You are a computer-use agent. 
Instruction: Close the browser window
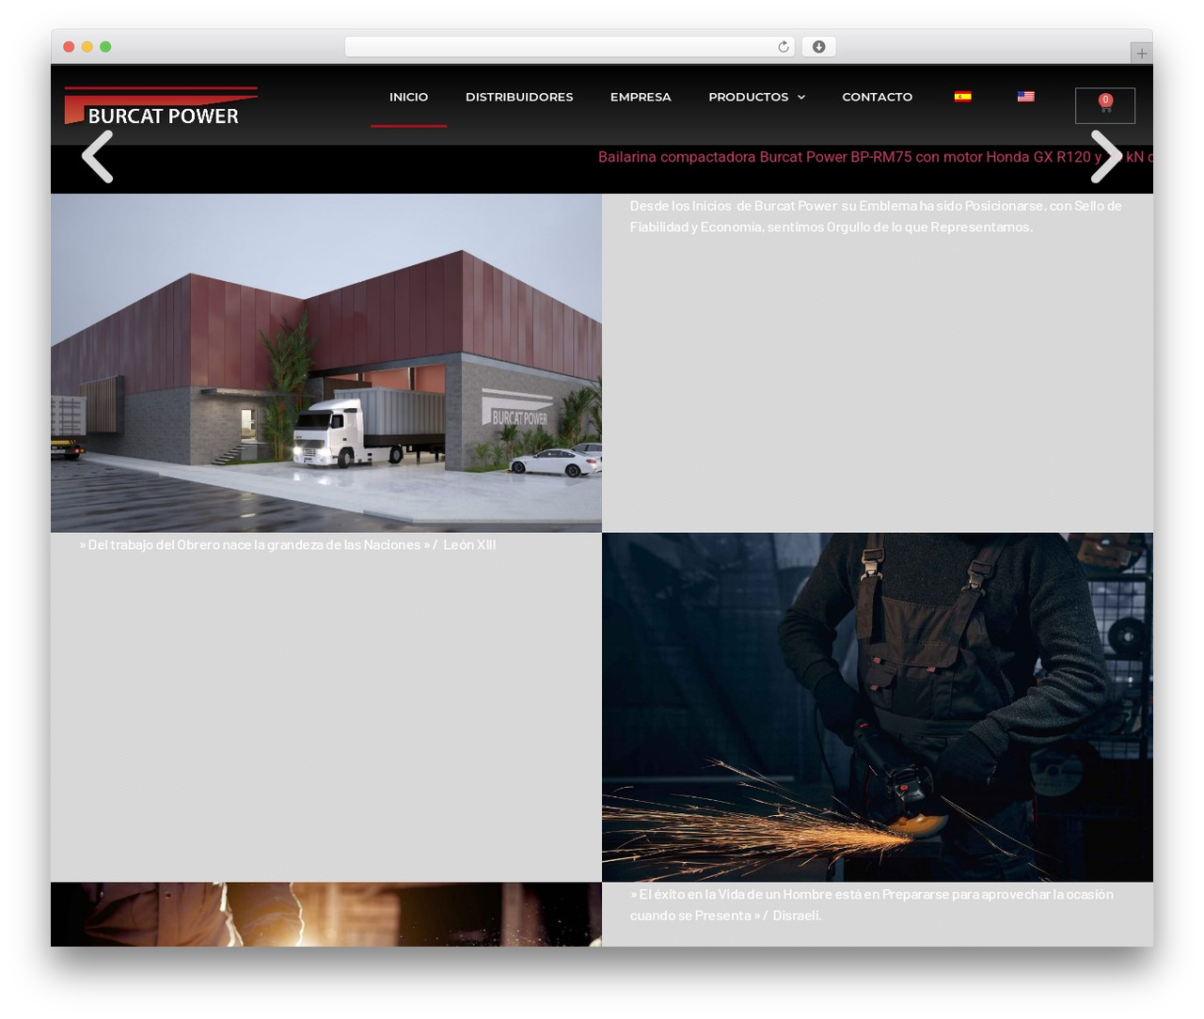click(69, 47)
